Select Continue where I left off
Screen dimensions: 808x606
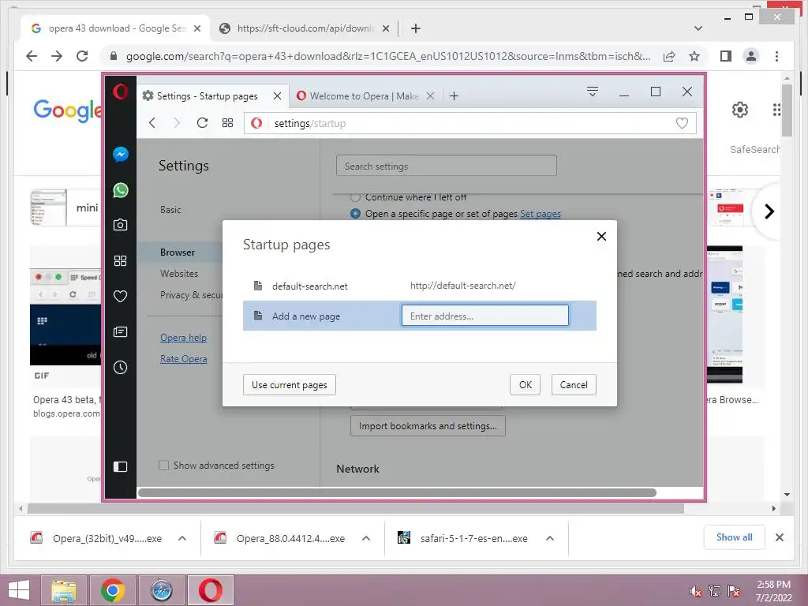(355, 197)
